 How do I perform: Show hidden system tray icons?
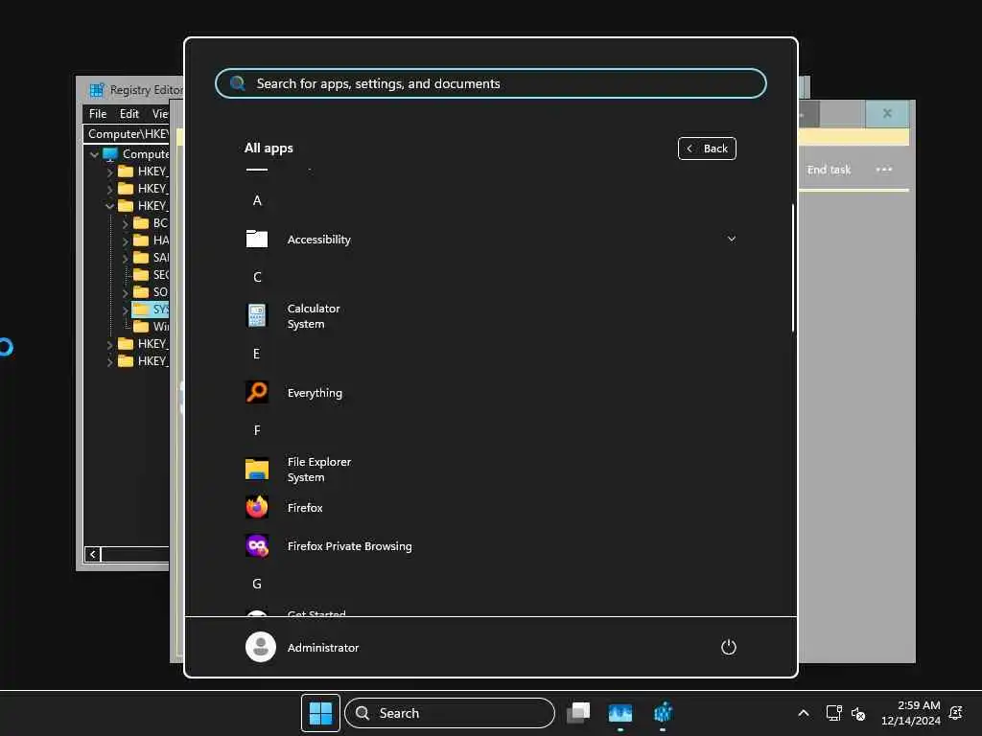pyautogui.click(x=804, y=713)
